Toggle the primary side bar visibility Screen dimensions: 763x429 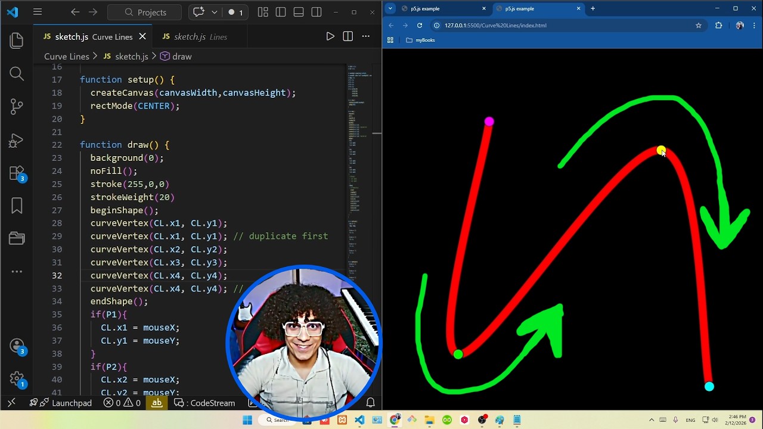pyautogui.click(x=281, y=12)
